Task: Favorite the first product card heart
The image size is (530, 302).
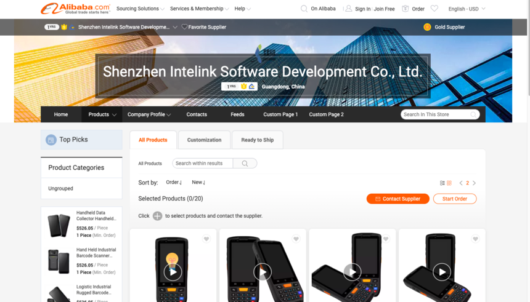Action: coord(206,239)
